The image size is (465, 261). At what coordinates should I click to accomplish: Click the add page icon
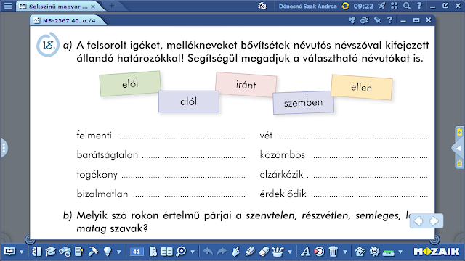(153, 252)
